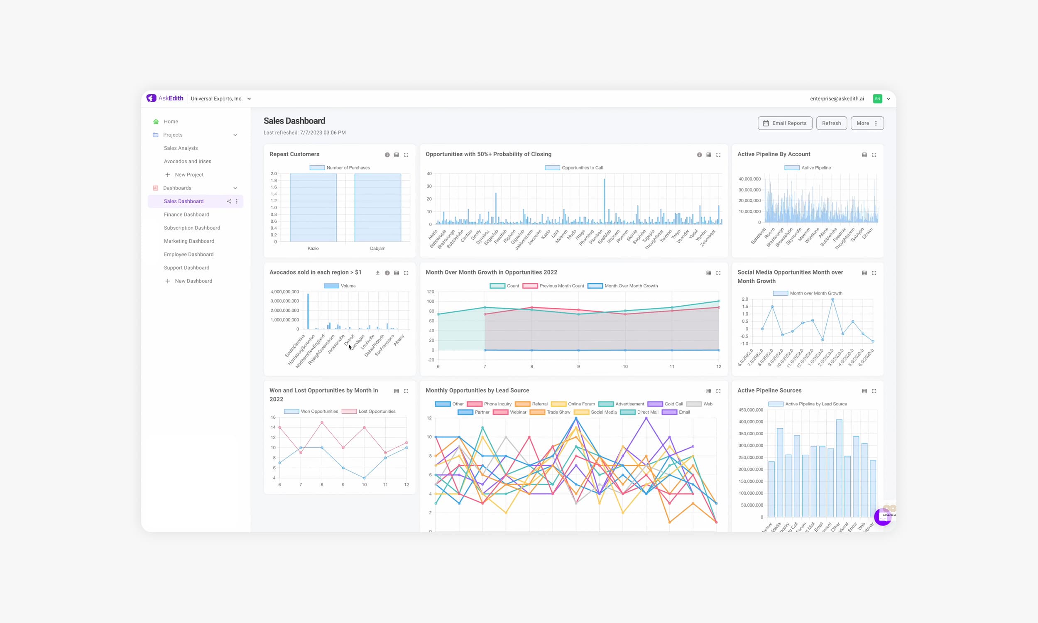This screenshot has height=623, width=1038.
Task: Collapse the Dashboards section
Action: (235, 188)
